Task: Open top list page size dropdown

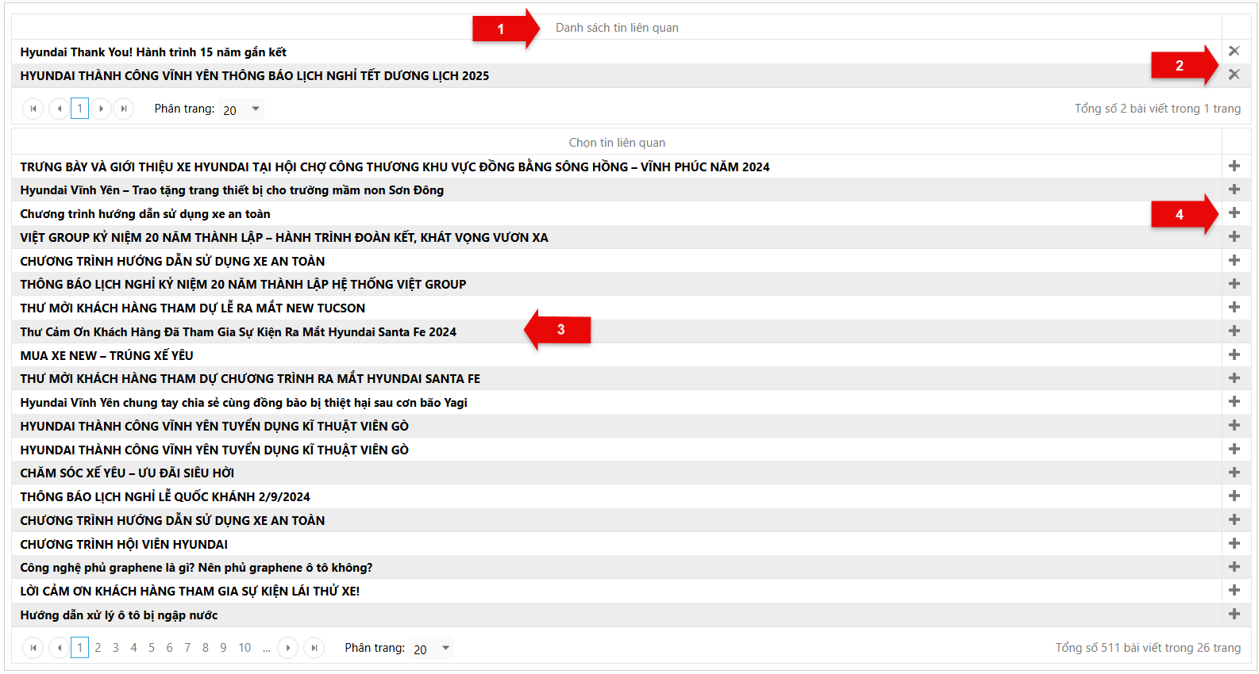Action: point(241,109)
